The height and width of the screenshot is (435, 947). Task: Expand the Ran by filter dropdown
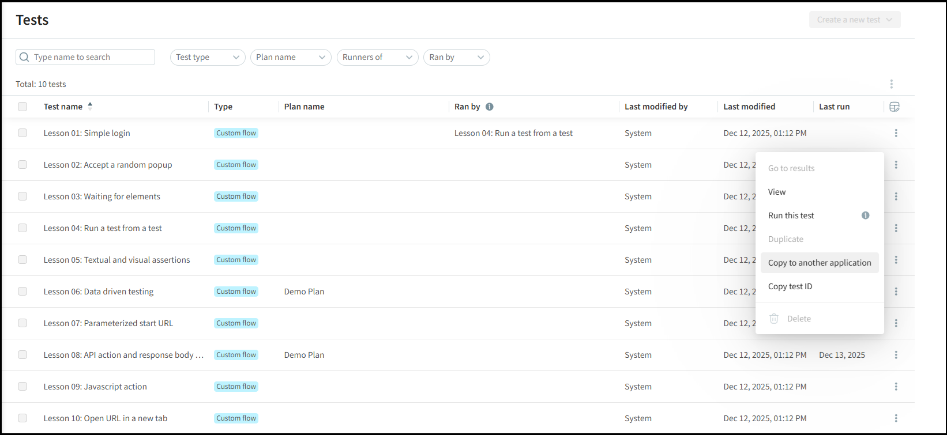point(456,57)
